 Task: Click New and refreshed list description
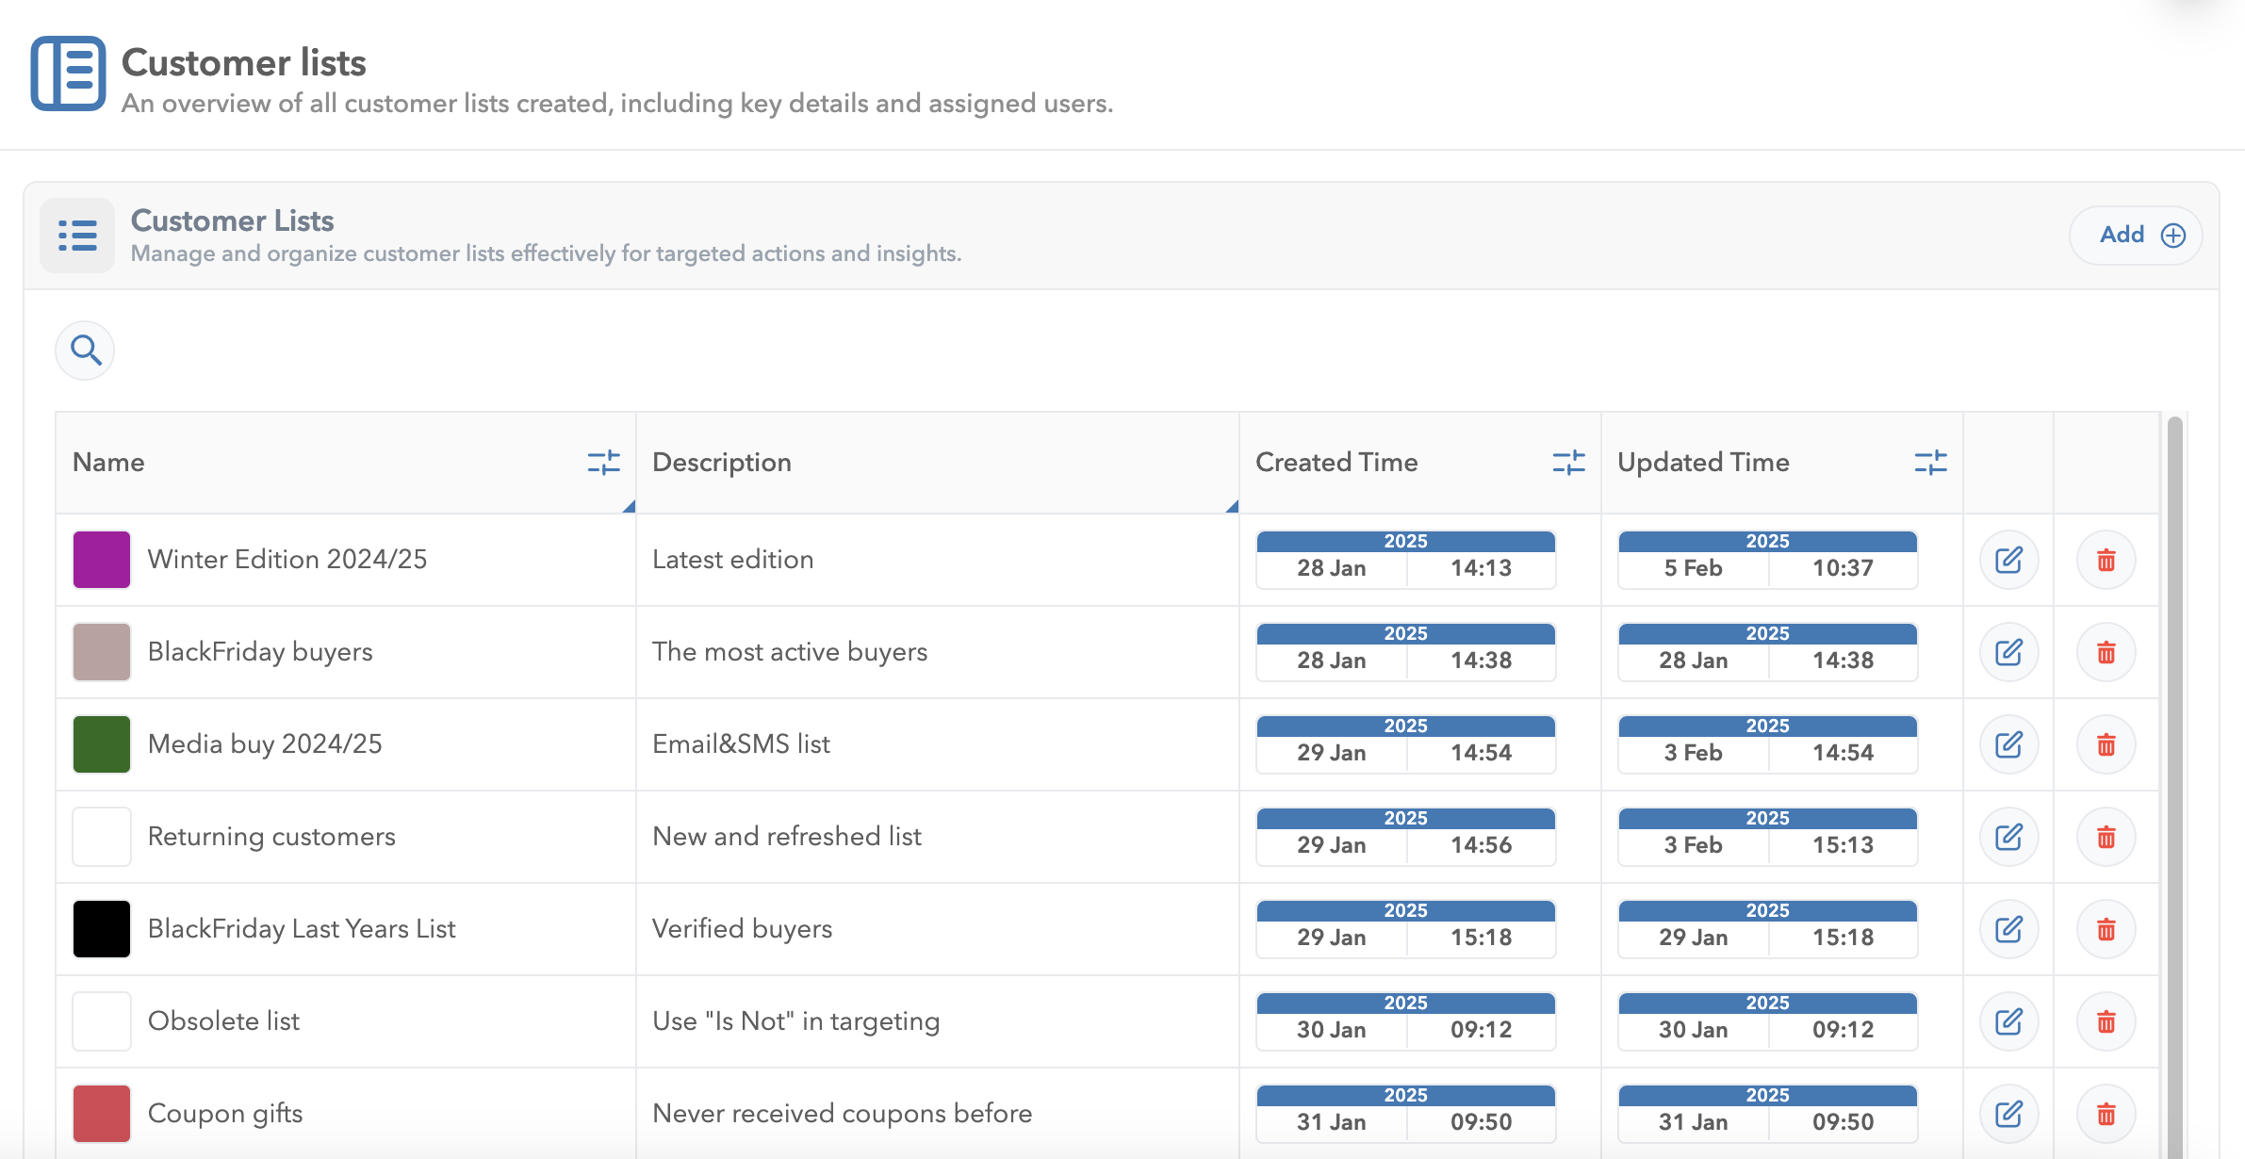pyautogui.click(x=787, y=837)
